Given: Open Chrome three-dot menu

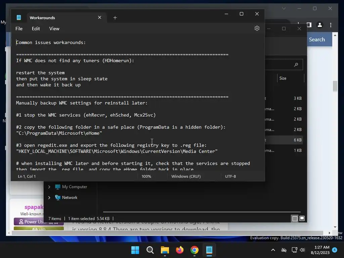Looking at the screenshot, I should pos(331,25).
